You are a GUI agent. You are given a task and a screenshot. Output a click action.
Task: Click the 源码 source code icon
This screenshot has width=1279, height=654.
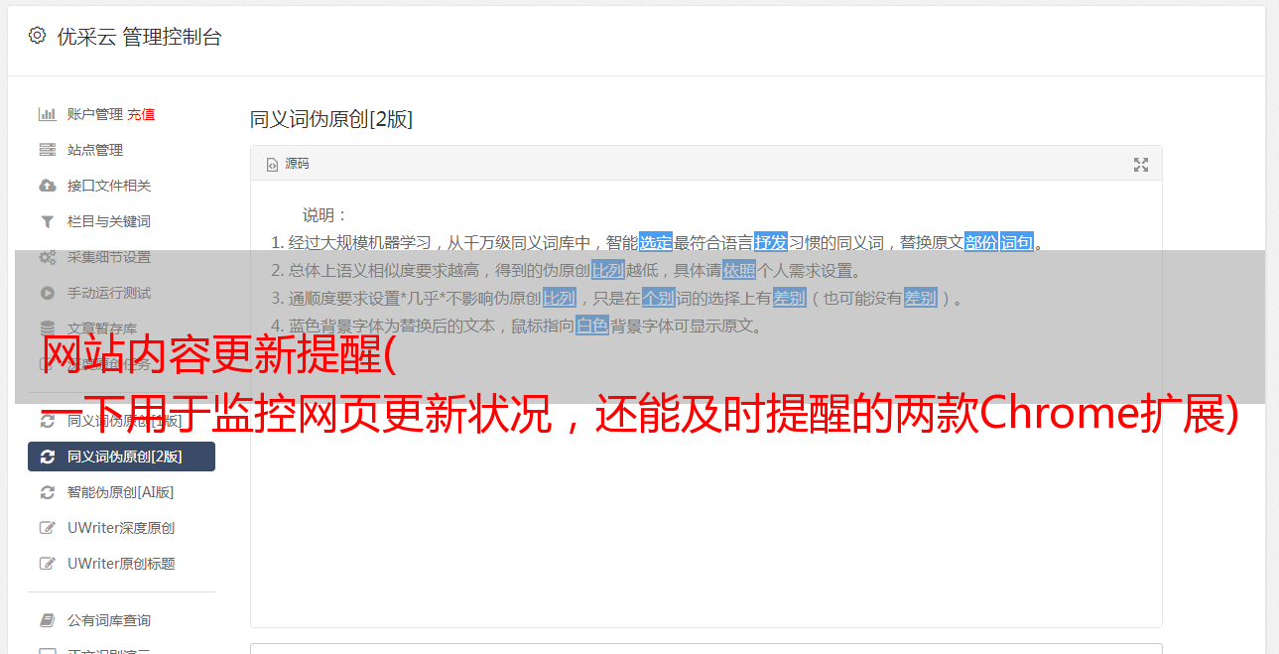272,165
